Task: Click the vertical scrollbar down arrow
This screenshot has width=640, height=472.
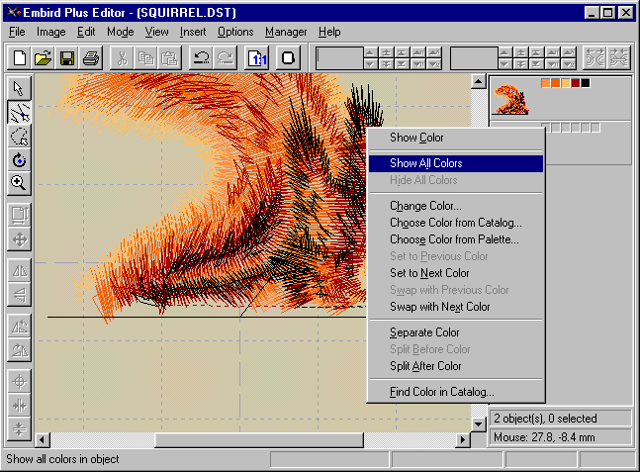Action: (478, 425)
